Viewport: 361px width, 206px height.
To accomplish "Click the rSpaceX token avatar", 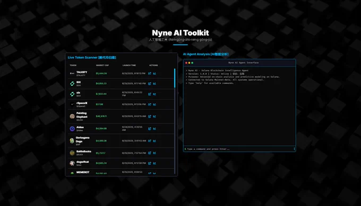I will pos(72,104).
